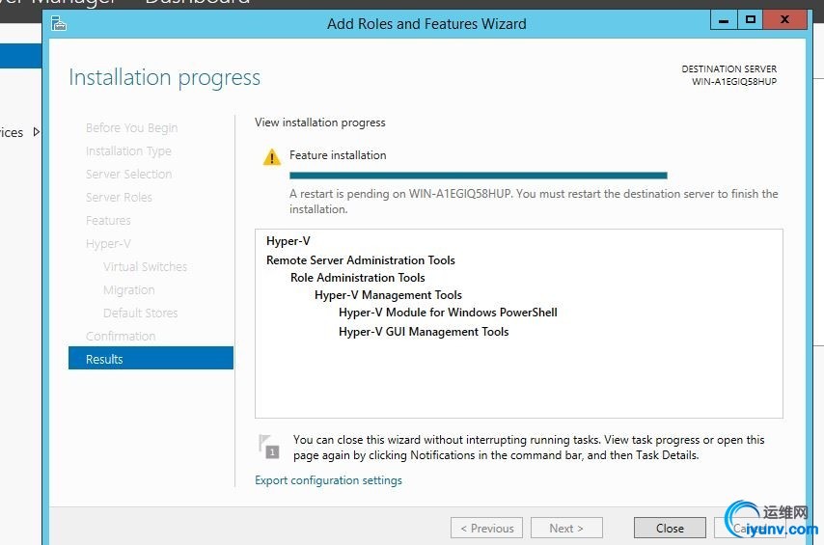Select the Installation Type step
This screenshot has height=545, width=824.
(x=128, y=150)
